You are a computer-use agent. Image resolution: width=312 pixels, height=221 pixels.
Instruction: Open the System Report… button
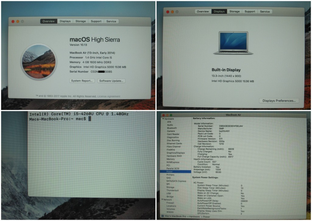[82, 81]
